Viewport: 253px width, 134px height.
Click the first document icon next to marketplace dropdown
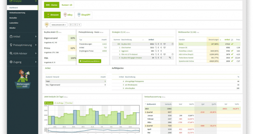[71, 25]
